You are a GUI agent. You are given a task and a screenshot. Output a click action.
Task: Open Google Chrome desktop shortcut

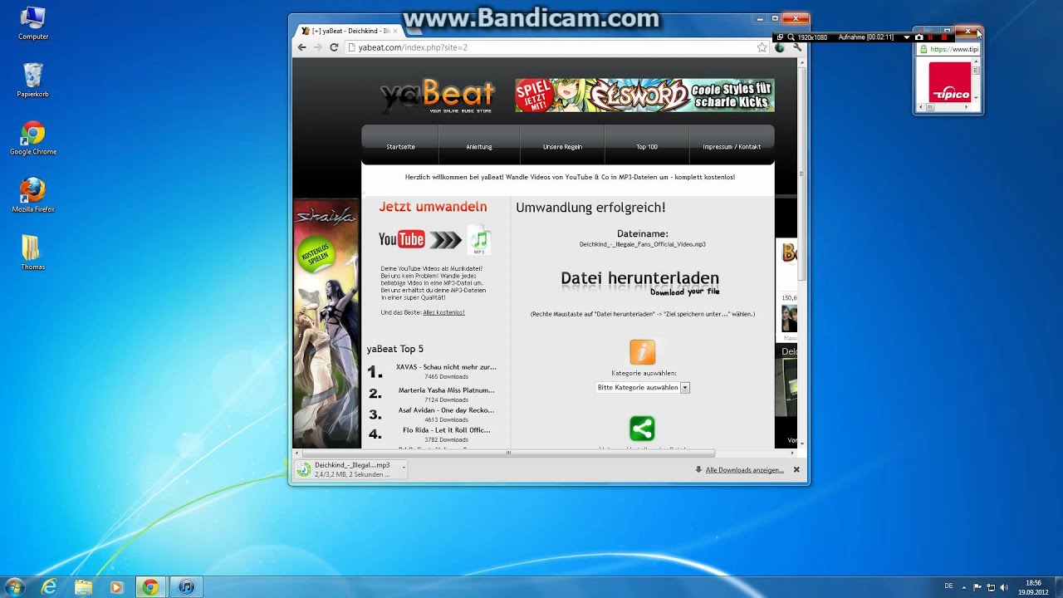pyautogui.click(x=33, y=138)
